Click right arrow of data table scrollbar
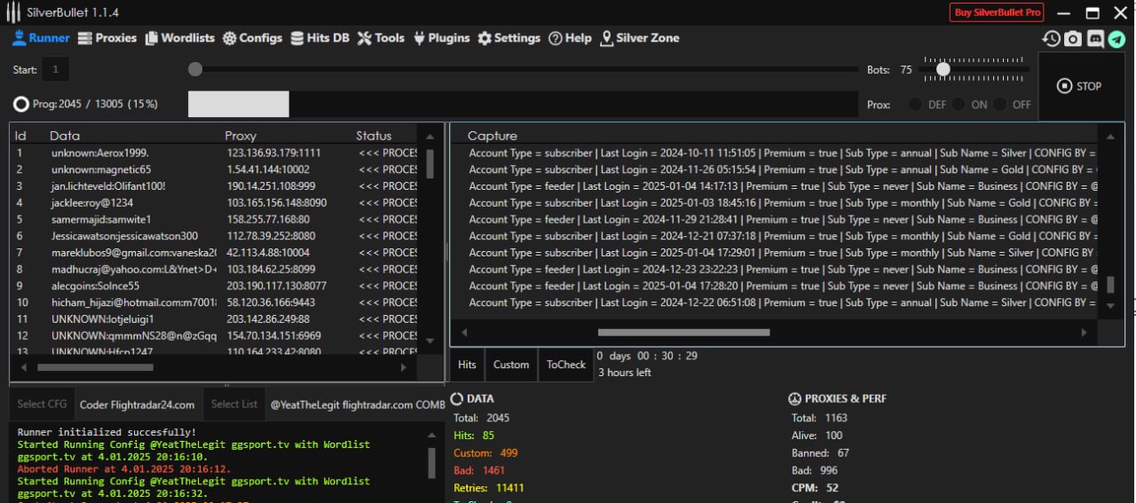1136x503 pixels. tap(404, 367)
